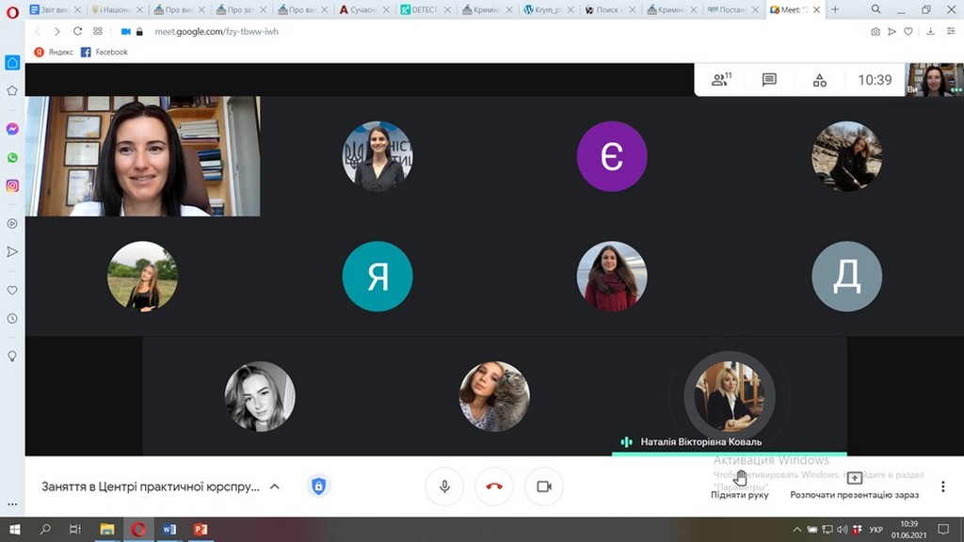Hang up with red phone button
964x542 pixels.
pos(494,486)
